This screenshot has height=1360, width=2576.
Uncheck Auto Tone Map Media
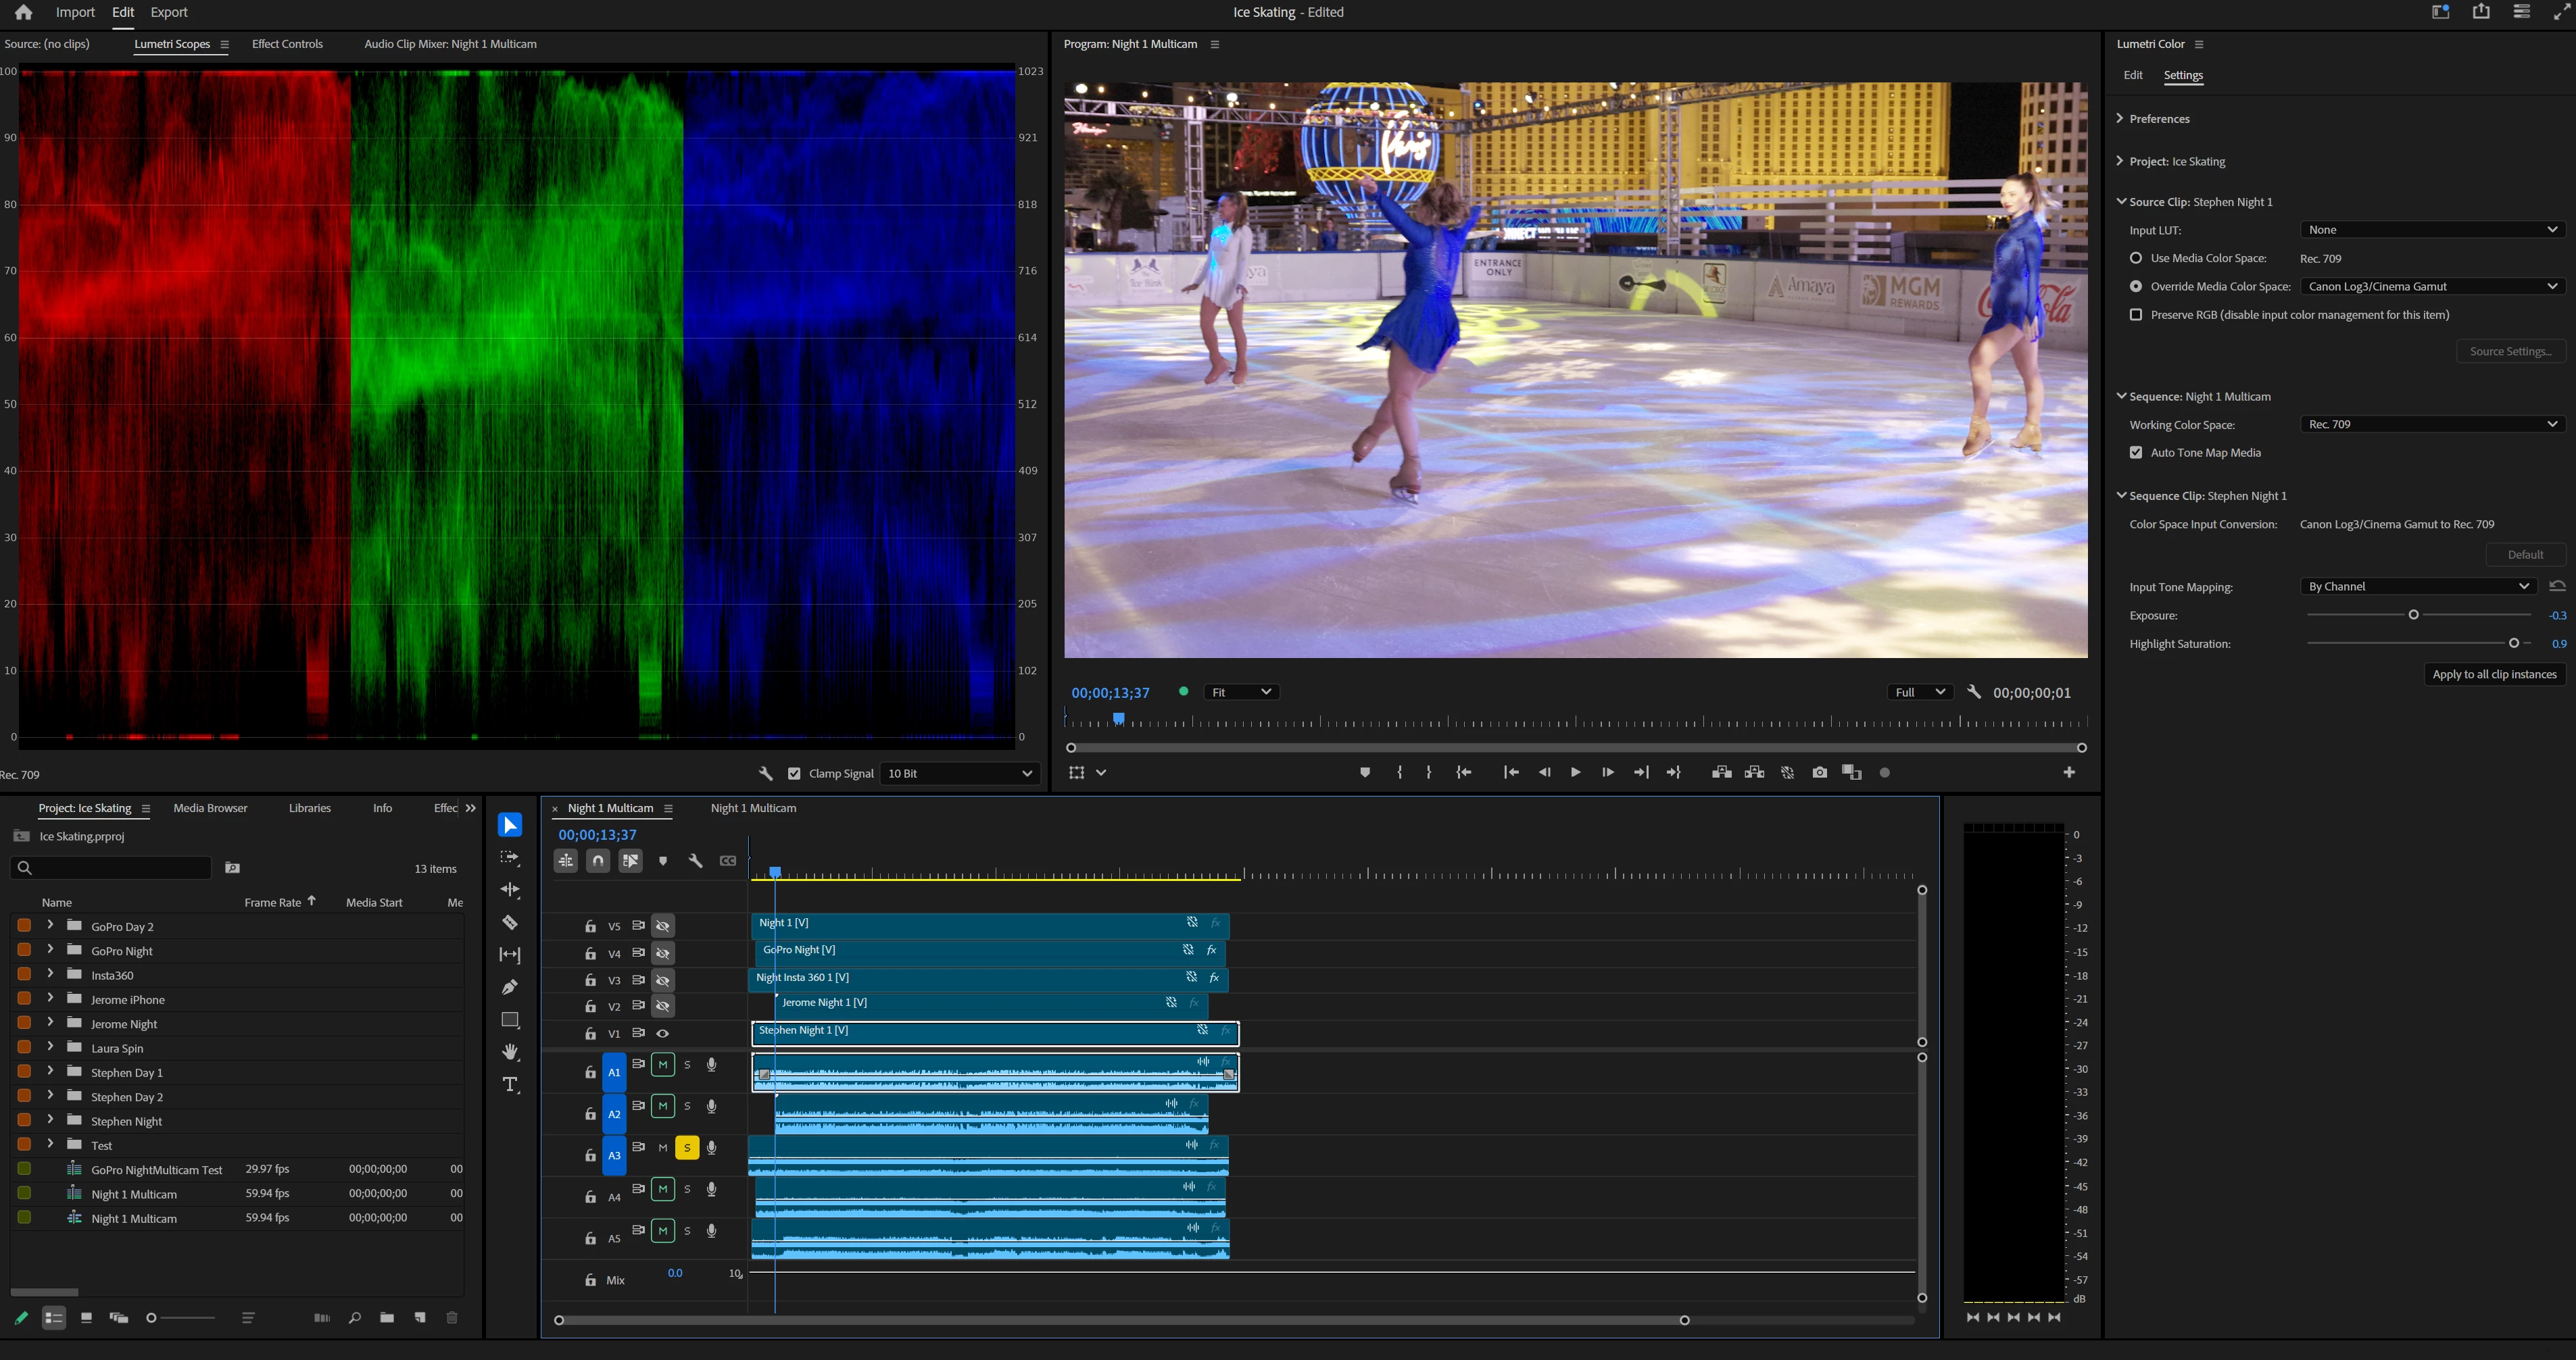coord(2136,453)
